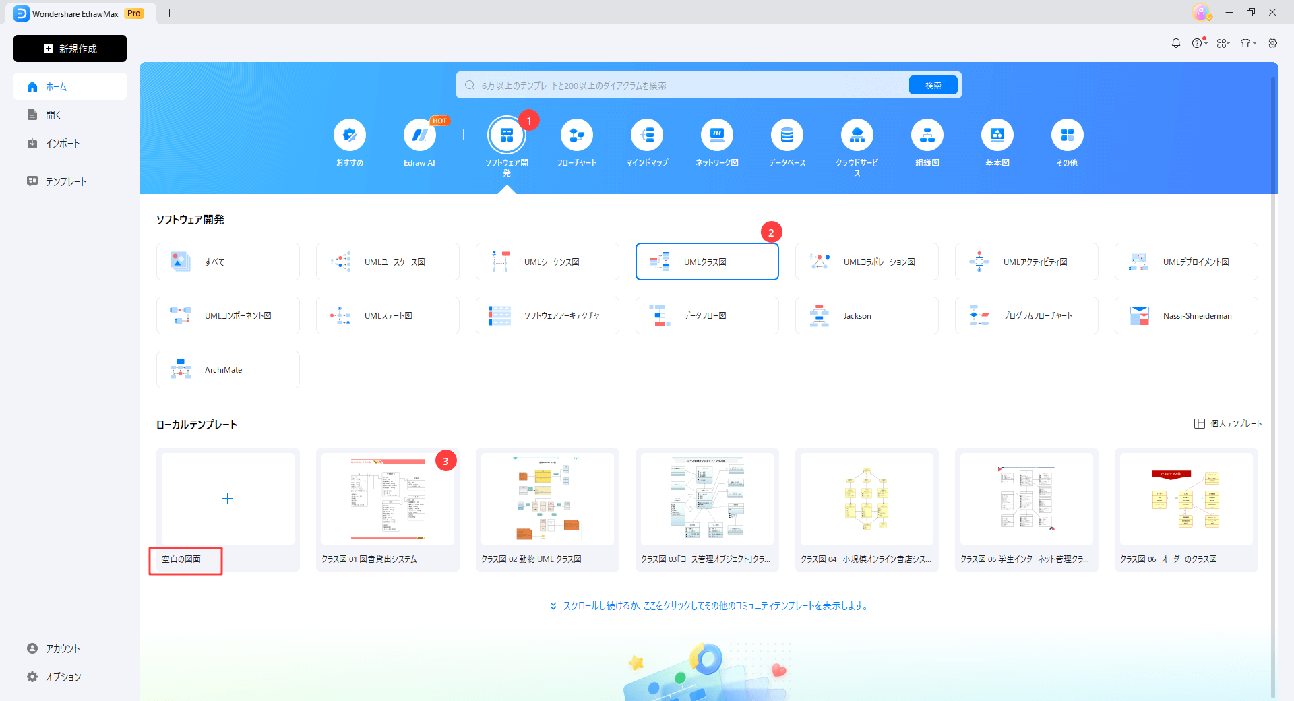The height and width of the screenshot is (701, 1294).
Task: Select the おすすめ category icon
Action: pos(350,135)
